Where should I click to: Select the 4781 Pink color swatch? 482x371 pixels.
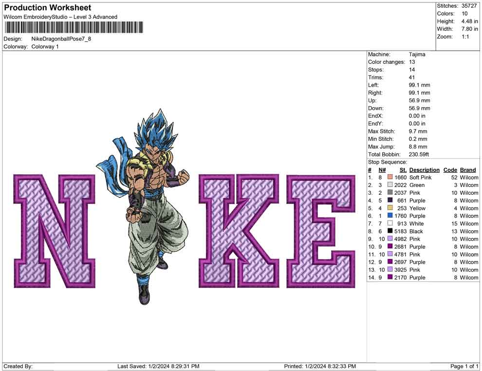click(x=390, y=254)
